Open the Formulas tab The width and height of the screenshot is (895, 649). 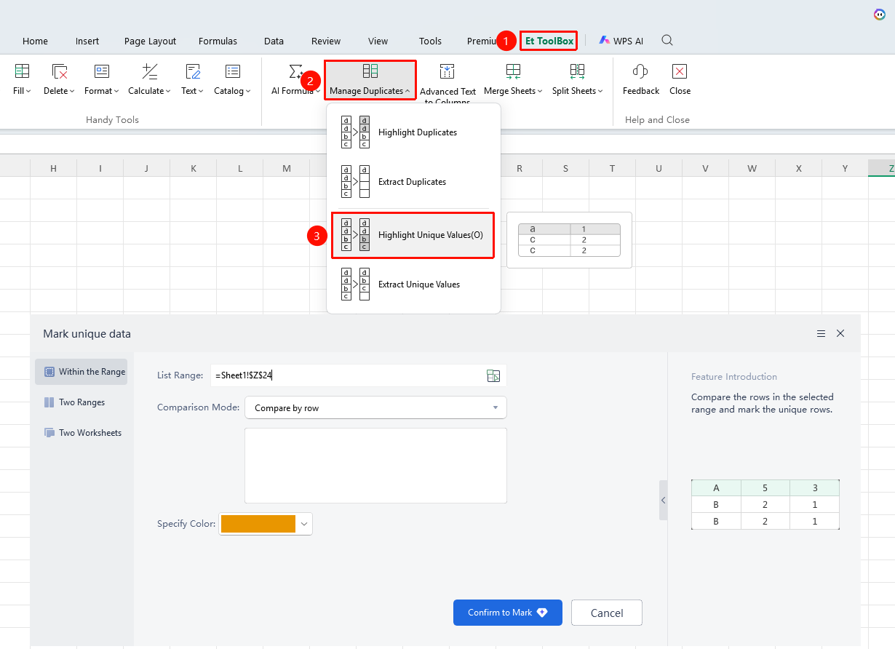218,41
